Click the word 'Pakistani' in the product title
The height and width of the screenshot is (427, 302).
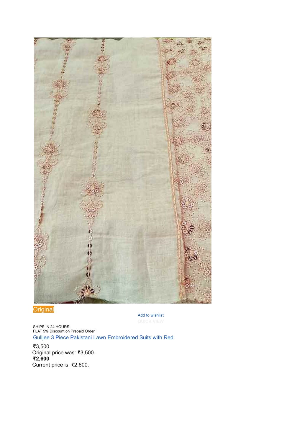pos(81,338)
